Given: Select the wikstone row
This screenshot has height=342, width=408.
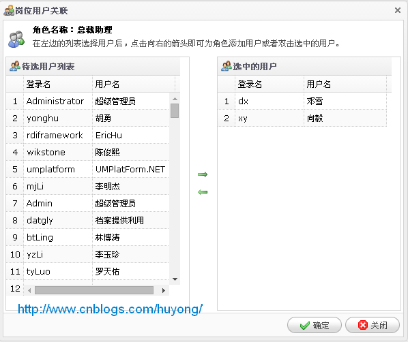Looking at the screenshot, I should [88, 153].
